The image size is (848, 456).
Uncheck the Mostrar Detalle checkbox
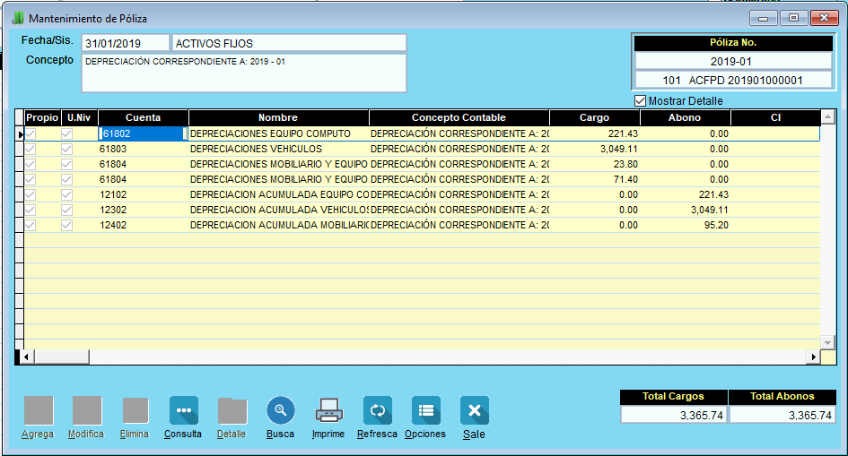[640, 101]
